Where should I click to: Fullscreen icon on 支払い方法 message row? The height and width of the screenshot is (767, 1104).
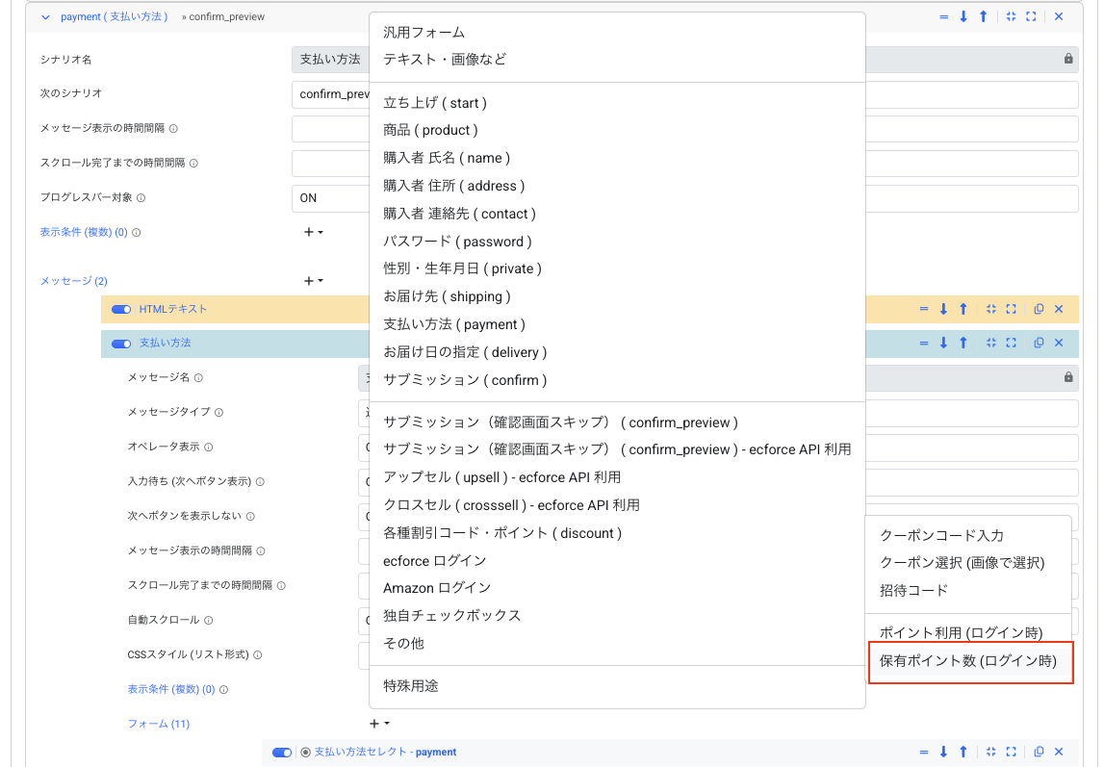1011,343
